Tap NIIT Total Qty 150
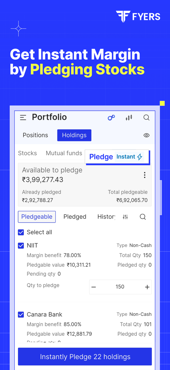170x370 pixels. [135, 255]
